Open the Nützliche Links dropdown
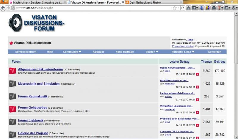The image size is (238, 139). click(183, 52)
